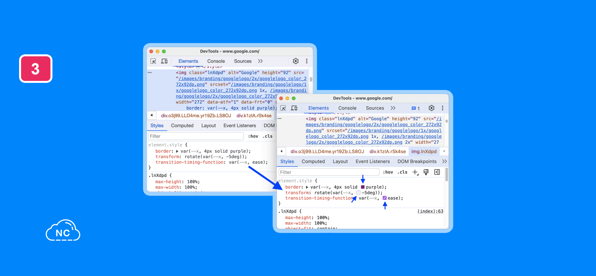Screen dimensions: 596x276
Task: Click transition-timing-function property in back window
Action: [189, 162]
